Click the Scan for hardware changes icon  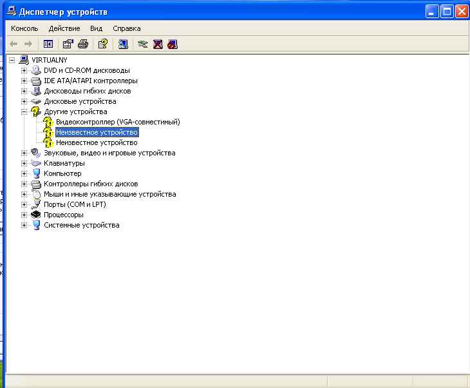pyautogui.click(x=123, y=44)
